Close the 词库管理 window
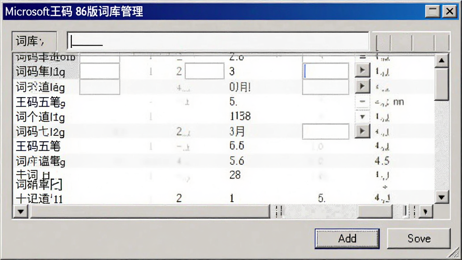 pos(450,11)
